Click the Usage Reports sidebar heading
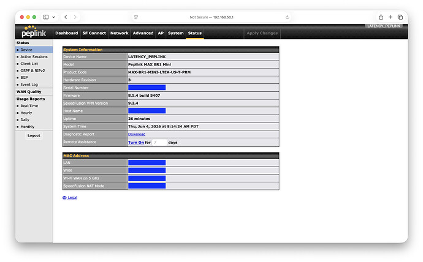The image size is (423, 262). (x=31, y=99)
